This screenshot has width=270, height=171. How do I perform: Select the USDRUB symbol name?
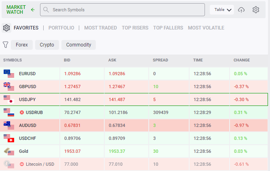pos(34,112)
